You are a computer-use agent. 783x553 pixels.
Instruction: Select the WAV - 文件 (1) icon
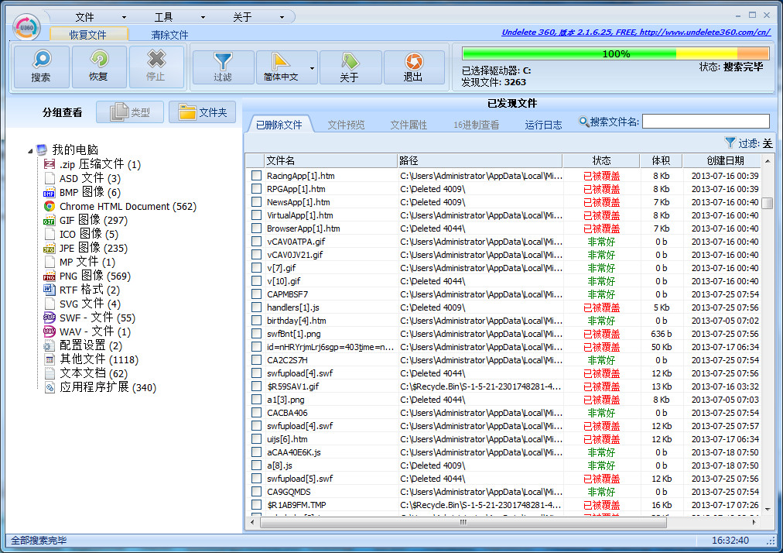(x=50, y=331)
